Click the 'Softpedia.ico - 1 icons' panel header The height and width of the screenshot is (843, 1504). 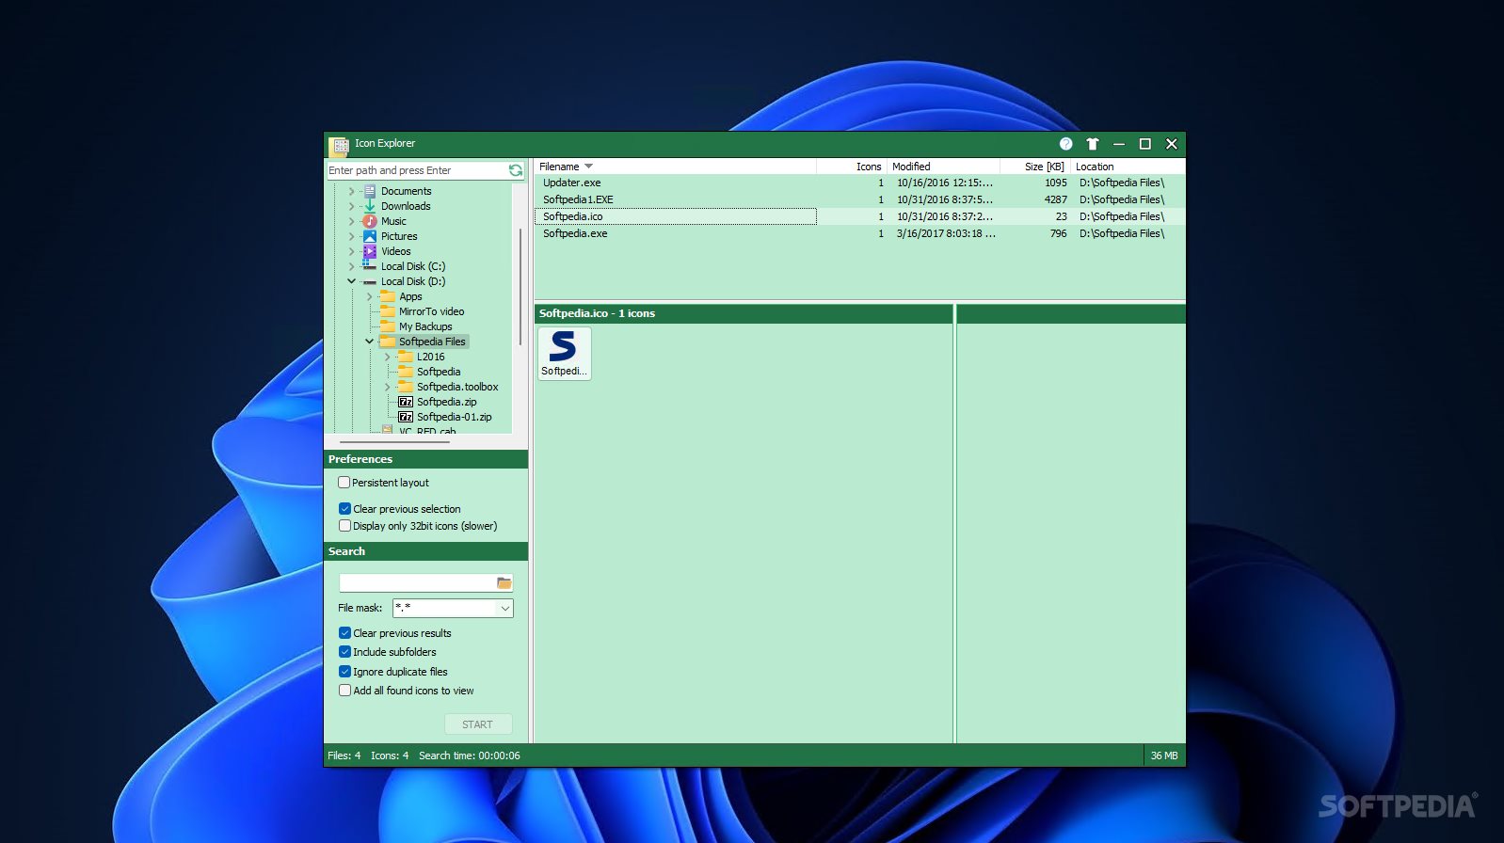[x=744, y=313]
